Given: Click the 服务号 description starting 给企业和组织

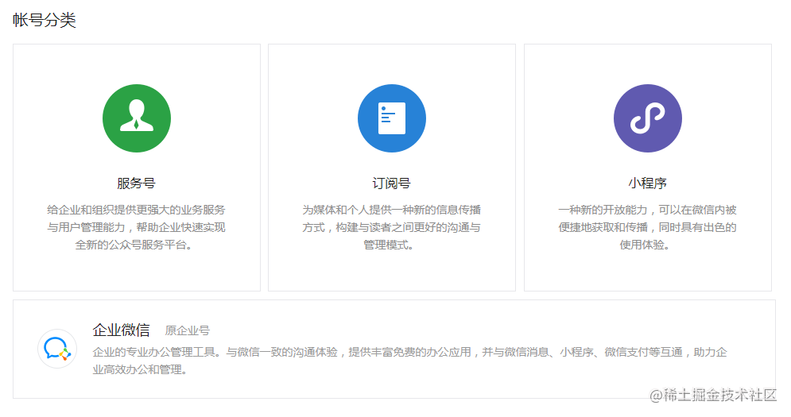Looking at the screenshot, I should 136,227.
